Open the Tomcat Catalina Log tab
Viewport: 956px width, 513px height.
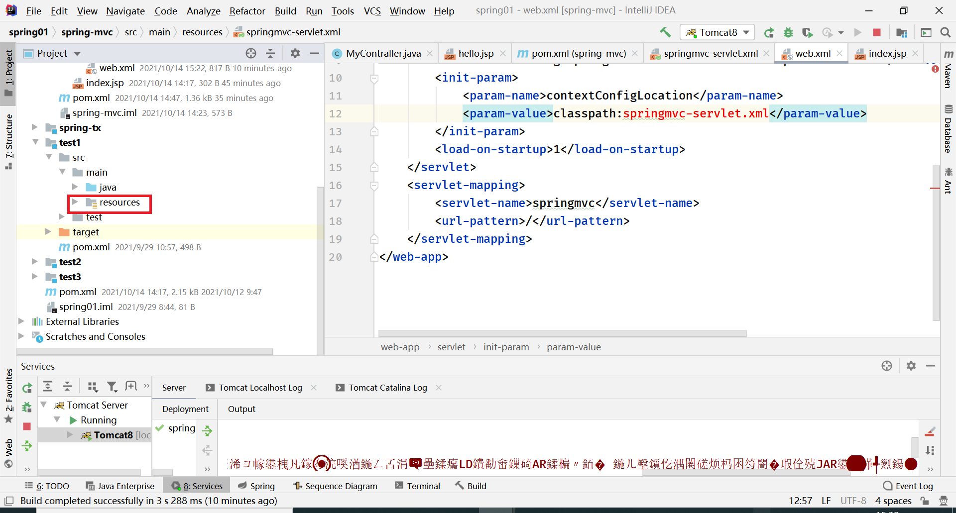[x=388, y=388]
